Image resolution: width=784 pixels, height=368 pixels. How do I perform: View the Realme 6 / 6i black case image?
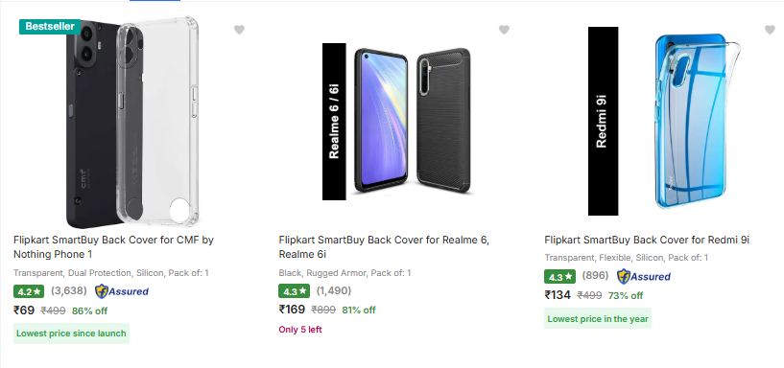[396, 122]
